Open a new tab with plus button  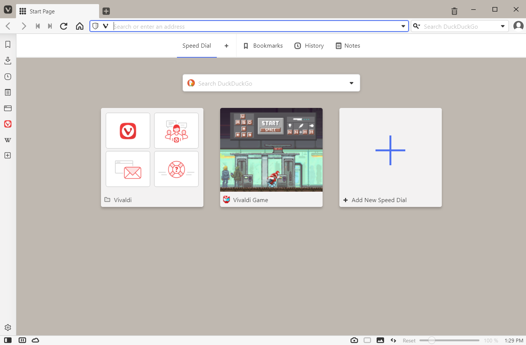[106, 11]
